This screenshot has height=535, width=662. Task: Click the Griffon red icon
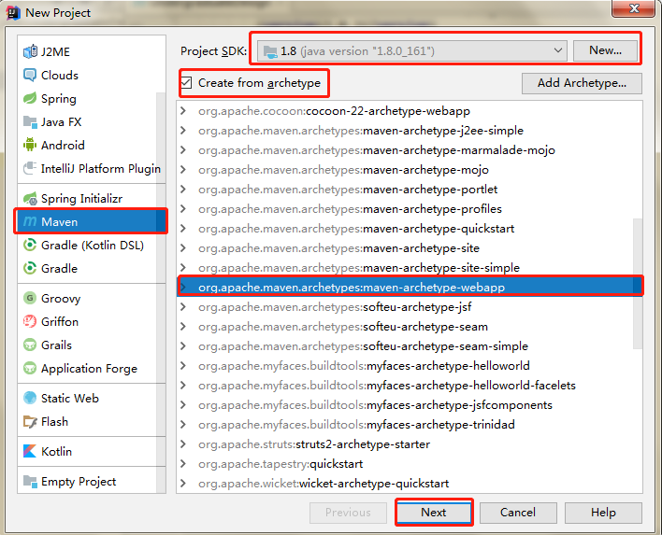coord(30,322)
